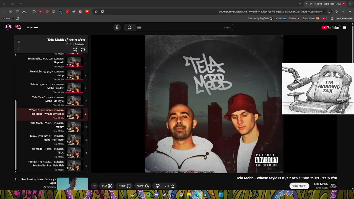Image resolution: width=354 pixels, height=199 pixels.
Task: Close the Tela Mobb playlist panel
Action: pos(19,41)
